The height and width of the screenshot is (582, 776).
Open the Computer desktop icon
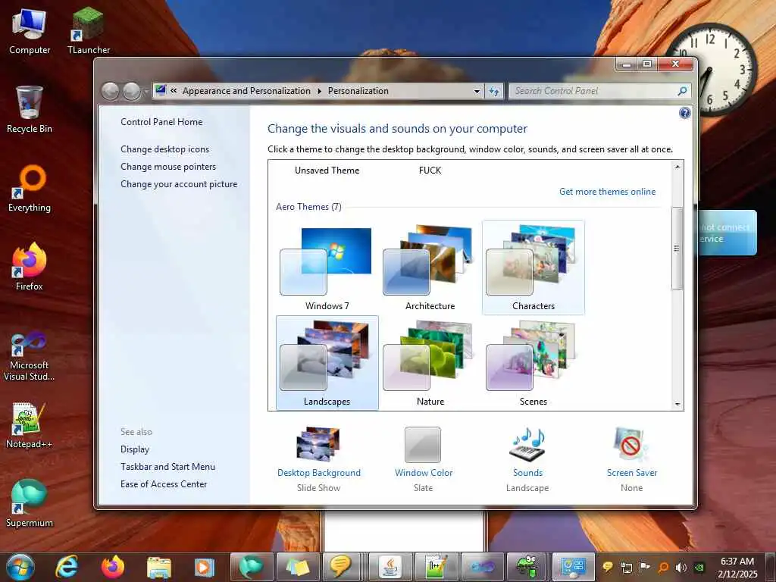pyautogui.click(x=30, y=32)
